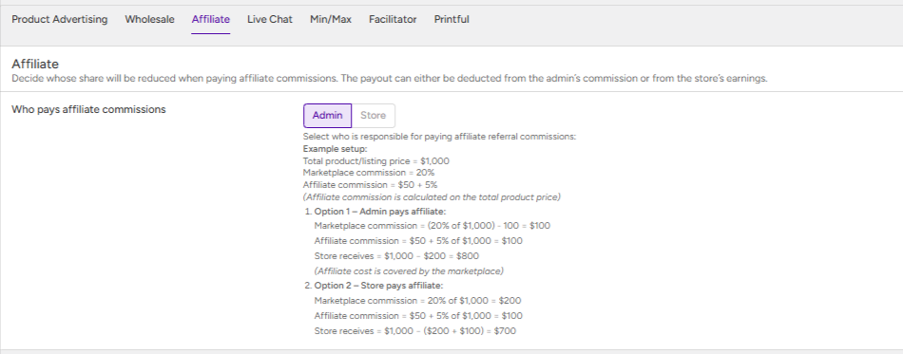
Task: Click the Affiliate section heading
Action: 35,64
